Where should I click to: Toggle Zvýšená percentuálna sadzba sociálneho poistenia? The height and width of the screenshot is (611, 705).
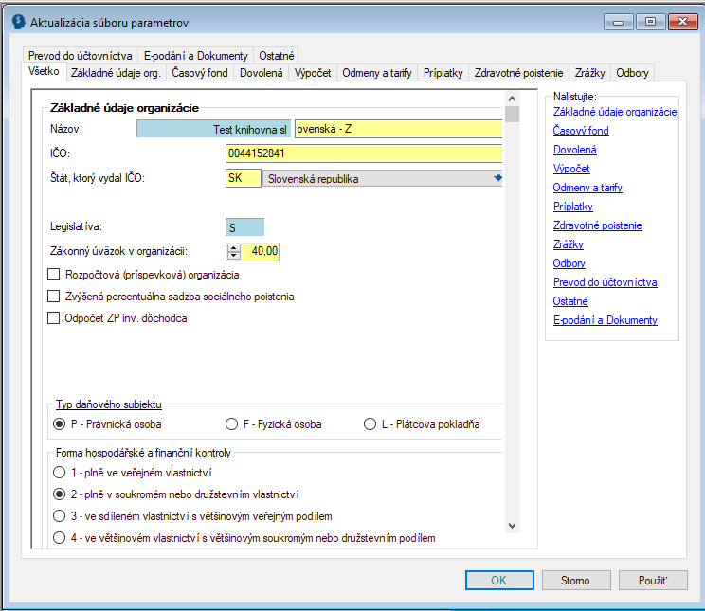coord(53,296)
